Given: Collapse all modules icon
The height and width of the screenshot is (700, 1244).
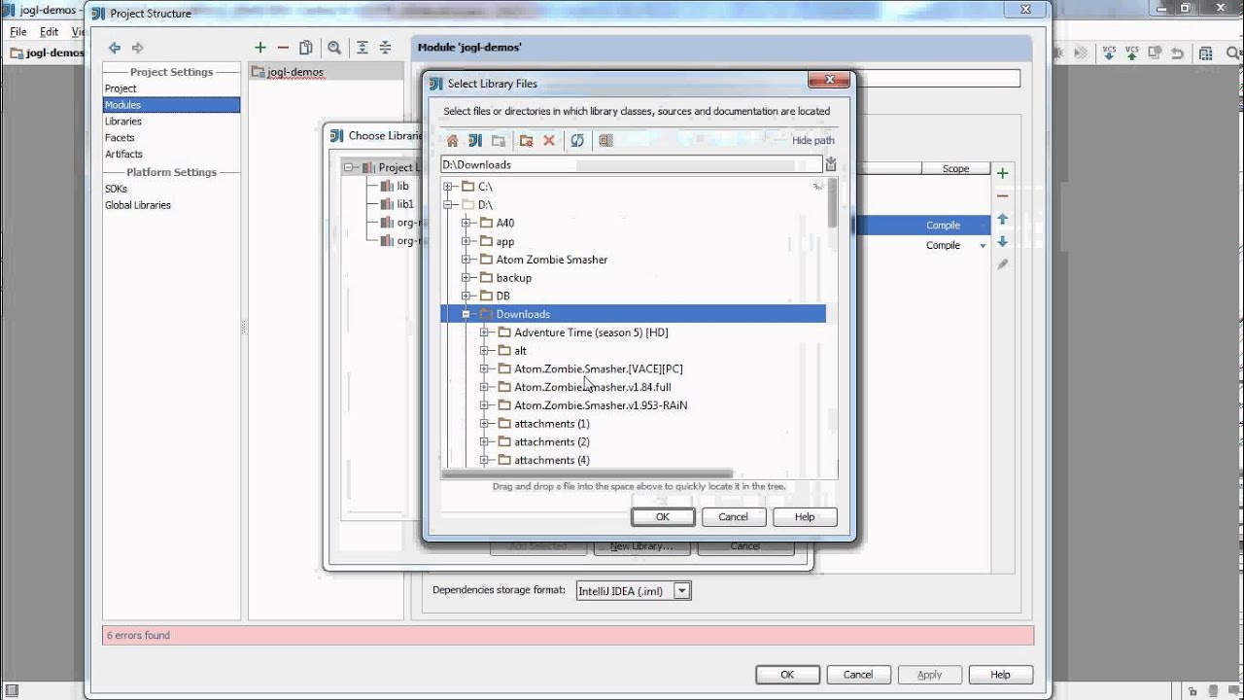Looking at the screenshot, I should 385,48.
